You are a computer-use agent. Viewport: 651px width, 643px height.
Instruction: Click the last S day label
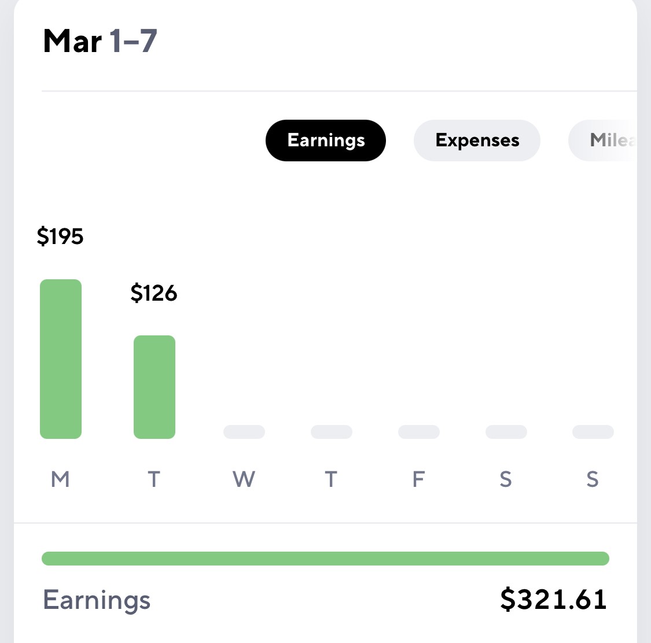593,479
